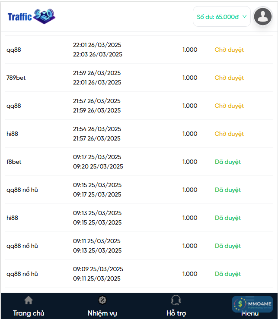Open the Hỗ trợ support label
The width and height of the screenshot is (278, 319).
[176, 313]
